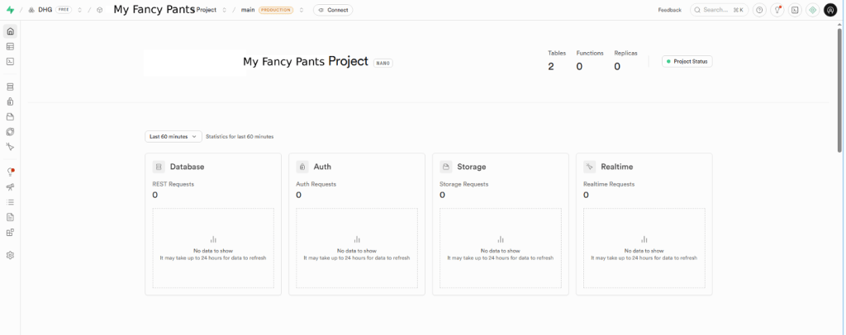Click the page vertical scrollbar

840,89
